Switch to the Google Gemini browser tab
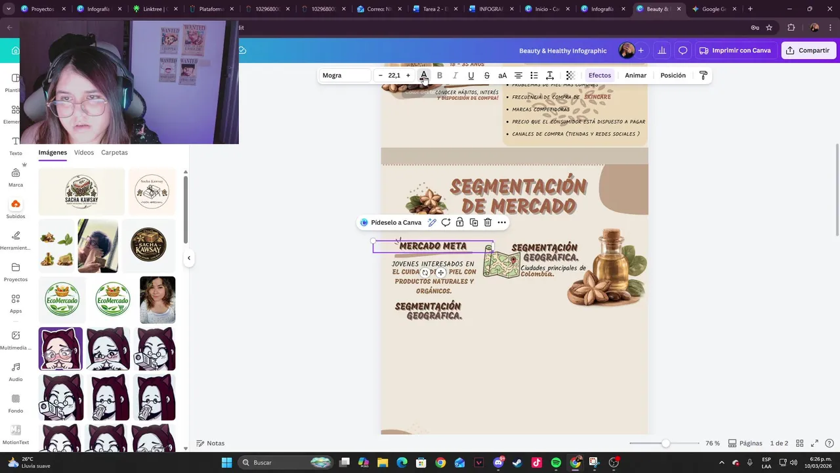Image resolution: width=840 pixels, height=473 pixels. tap(712, 9)
